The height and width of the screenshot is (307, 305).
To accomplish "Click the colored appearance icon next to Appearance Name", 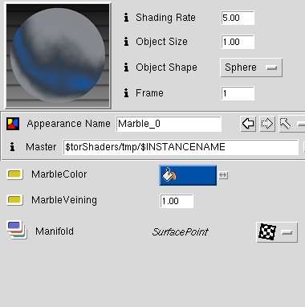I will tap(13, 124).
